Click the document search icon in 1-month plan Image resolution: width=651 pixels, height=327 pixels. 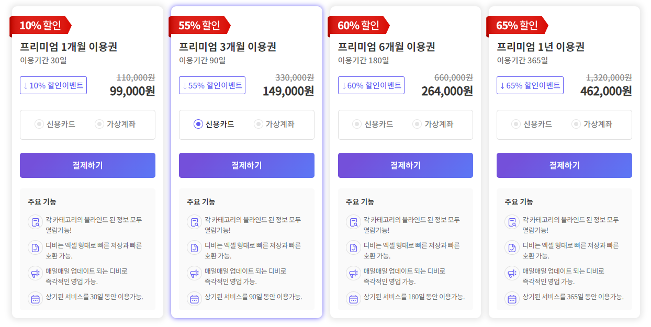pos(35,222)
